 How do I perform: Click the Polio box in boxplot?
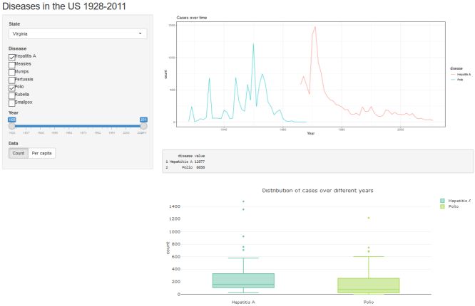(x=369, y=285)
